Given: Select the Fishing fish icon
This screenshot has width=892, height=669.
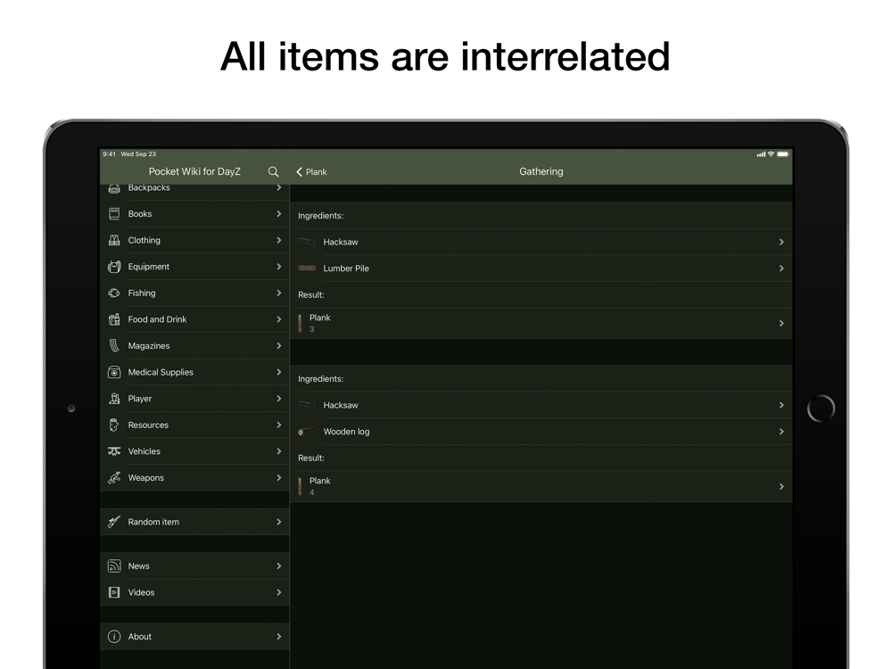Looking at the screenshot, I should [114, 293].
